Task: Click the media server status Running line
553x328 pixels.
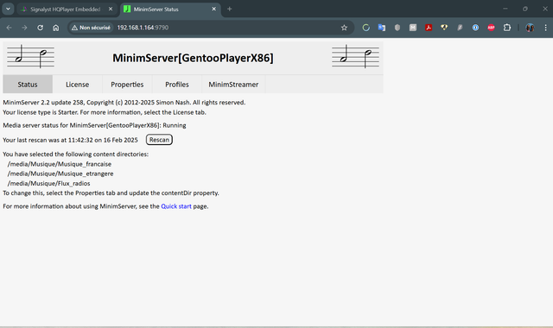Action: [x=94, y=125]
